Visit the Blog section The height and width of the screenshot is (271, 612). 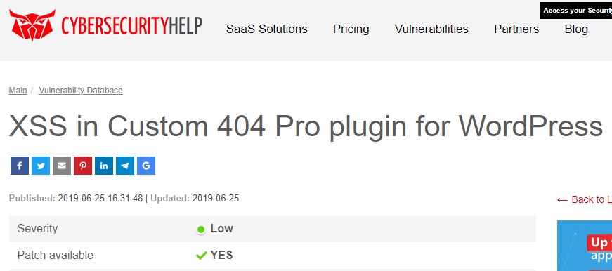coord(576,29)
